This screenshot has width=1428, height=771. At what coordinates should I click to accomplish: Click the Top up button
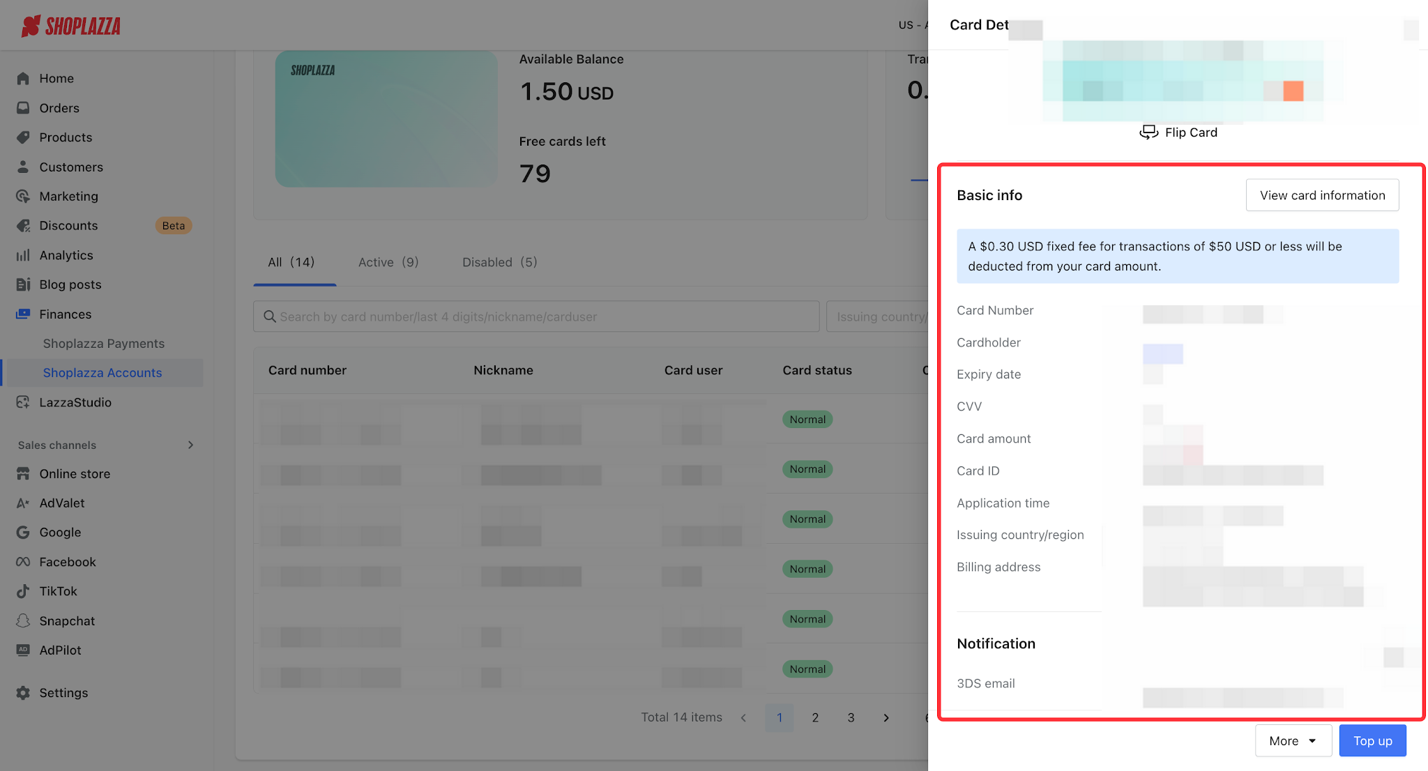tap(1373, 740)
